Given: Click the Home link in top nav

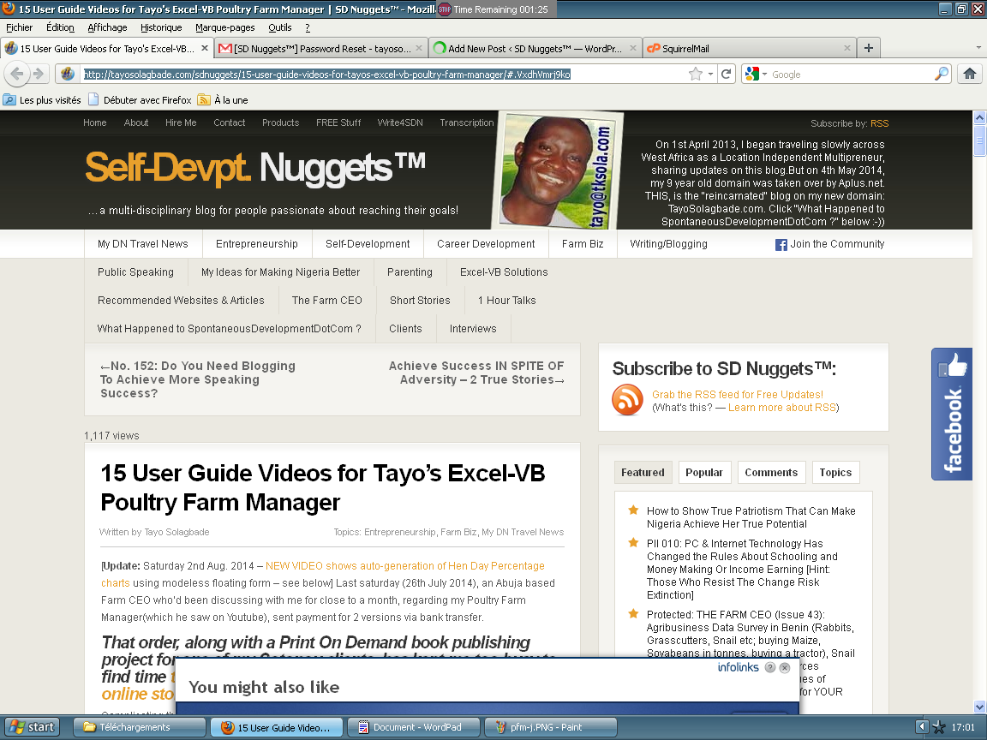Looking at the screenshot, I should (x=94, y=122).
